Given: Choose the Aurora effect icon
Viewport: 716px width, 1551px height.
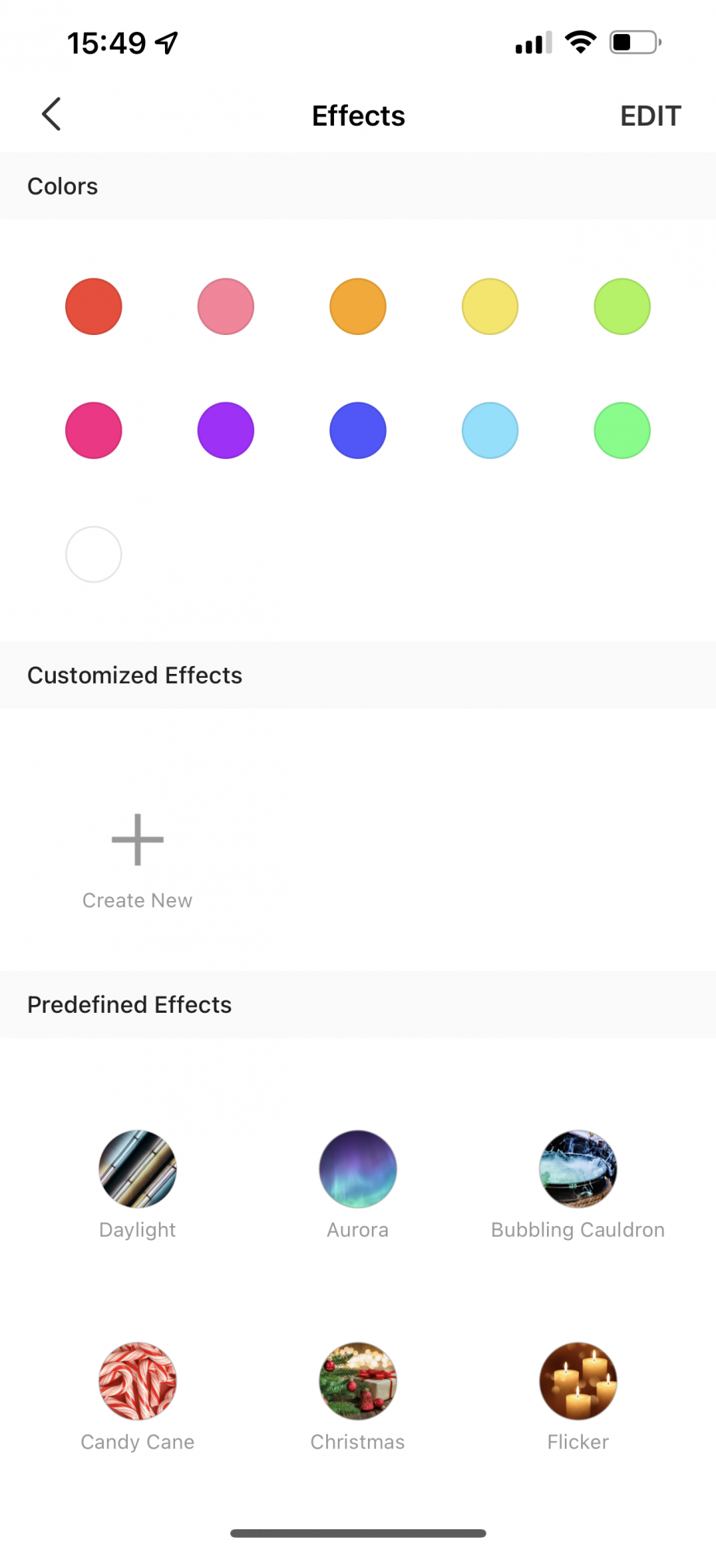Looking at the screenshot, I should tap(358, 1169).
